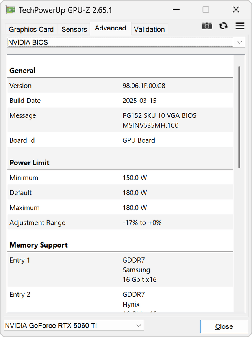The height and width of the screenshot is (337, 252).
Task: Click the Default row's 180.0 W value
Action: point(135,193)
